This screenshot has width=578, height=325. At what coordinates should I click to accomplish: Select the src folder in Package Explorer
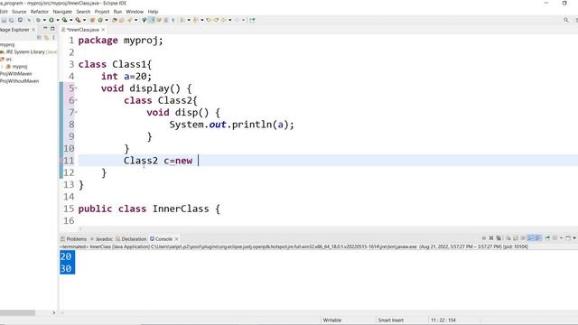tap(6, 59)
